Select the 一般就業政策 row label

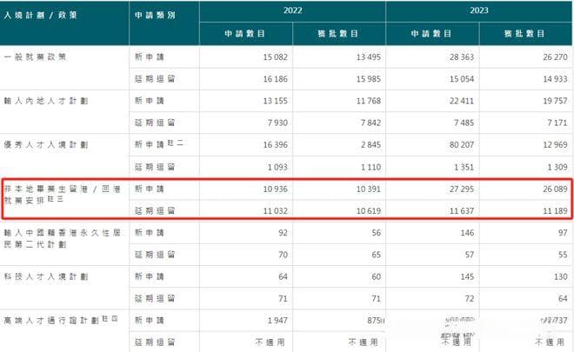point(35,57)
